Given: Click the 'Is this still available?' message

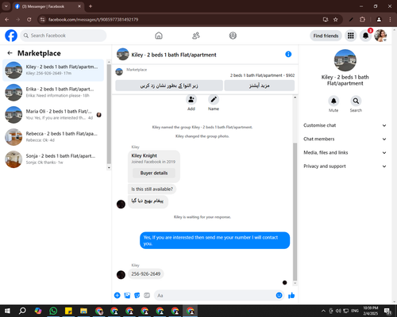Looking at the screenshot, I should (x=152, y=189).
